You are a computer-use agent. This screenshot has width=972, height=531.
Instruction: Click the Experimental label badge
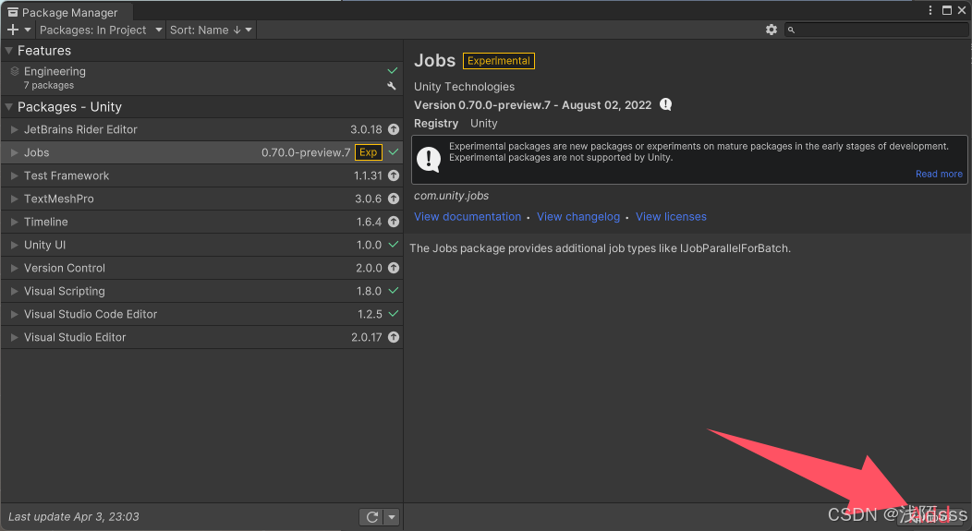[498, 61]
